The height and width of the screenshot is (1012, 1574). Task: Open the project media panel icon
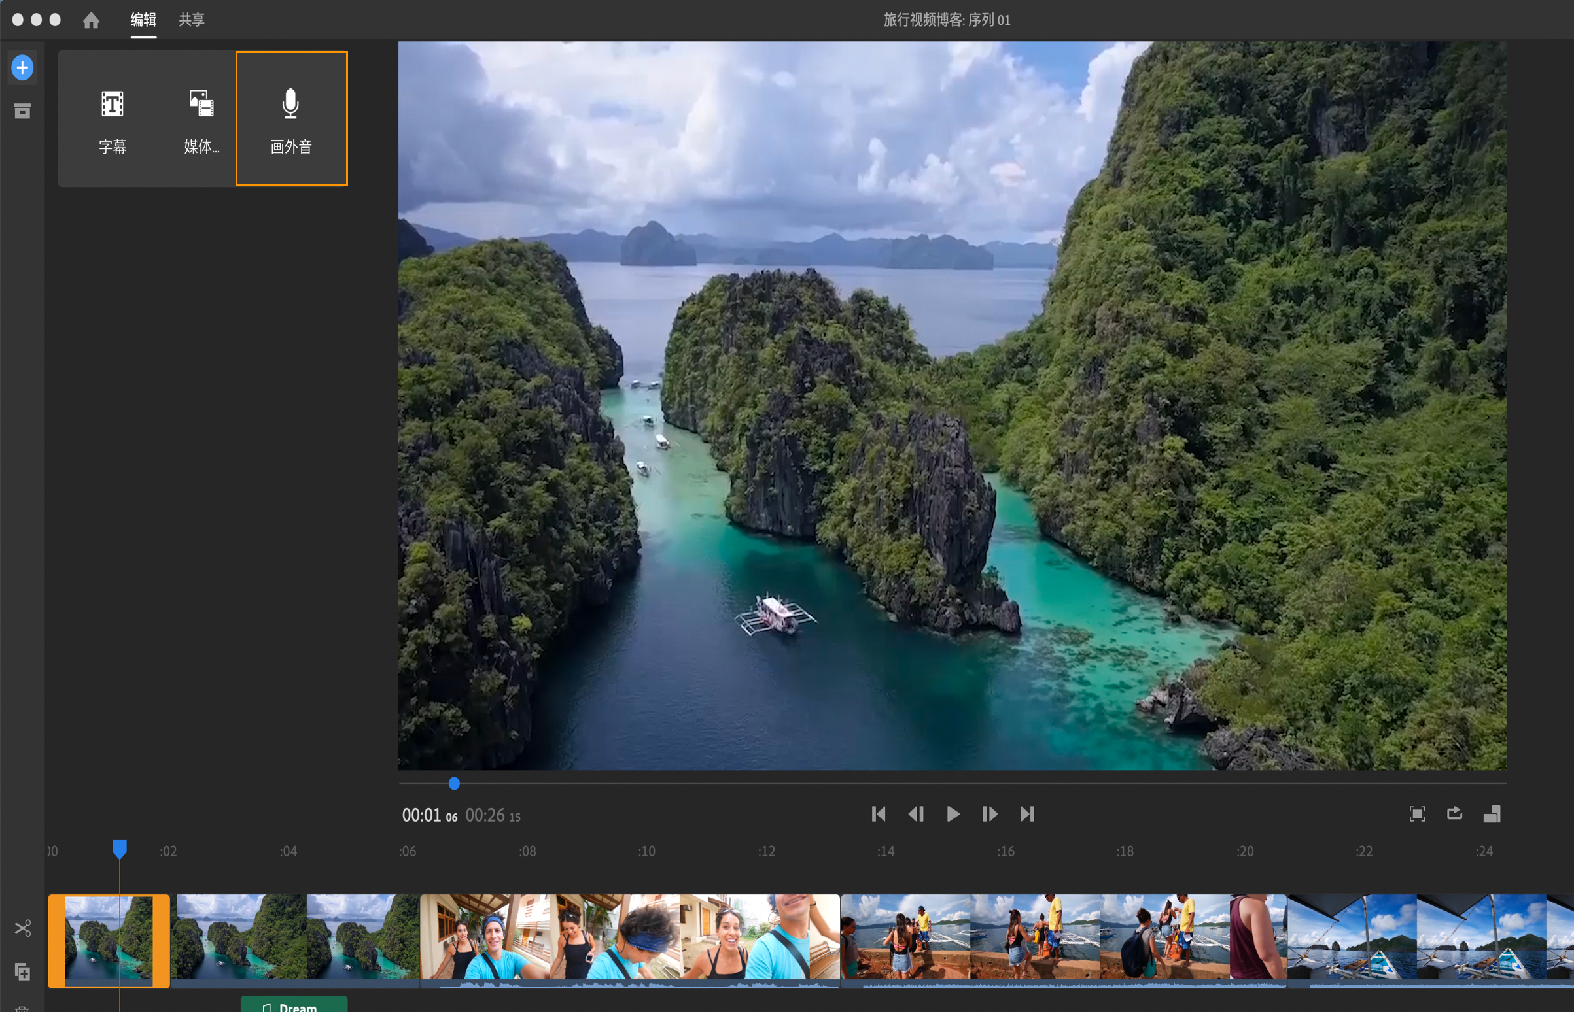click(x=22, y=110)
